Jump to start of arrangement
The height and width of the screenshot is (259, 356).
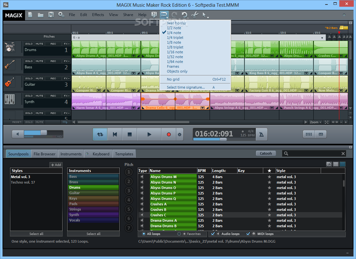115,134
